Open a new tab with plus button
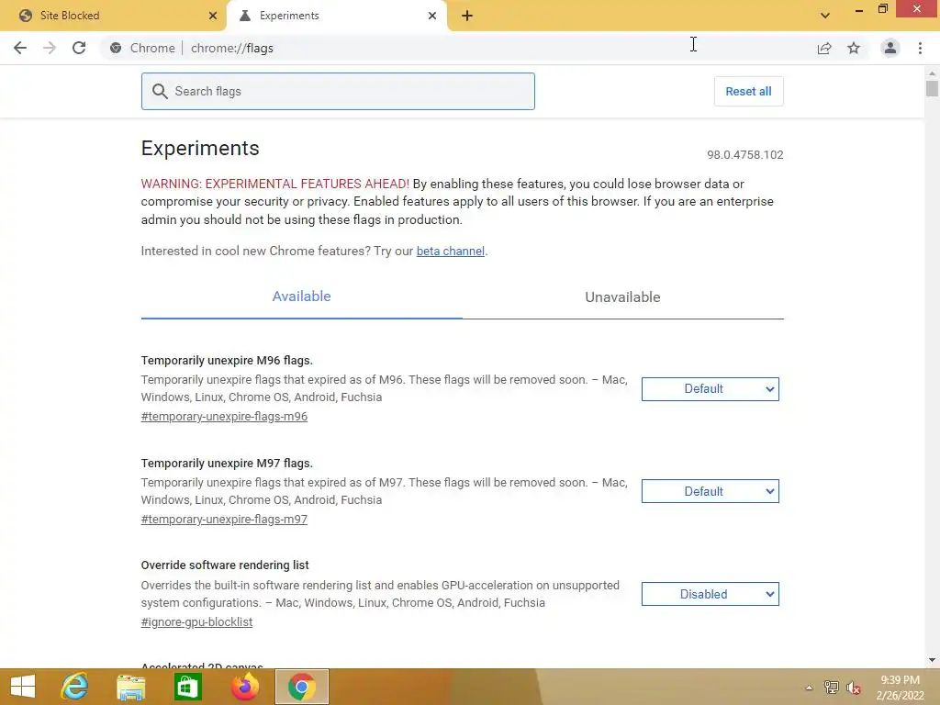Screen dimensions: 940x705 pyautogui.click(x=467, y=16)
